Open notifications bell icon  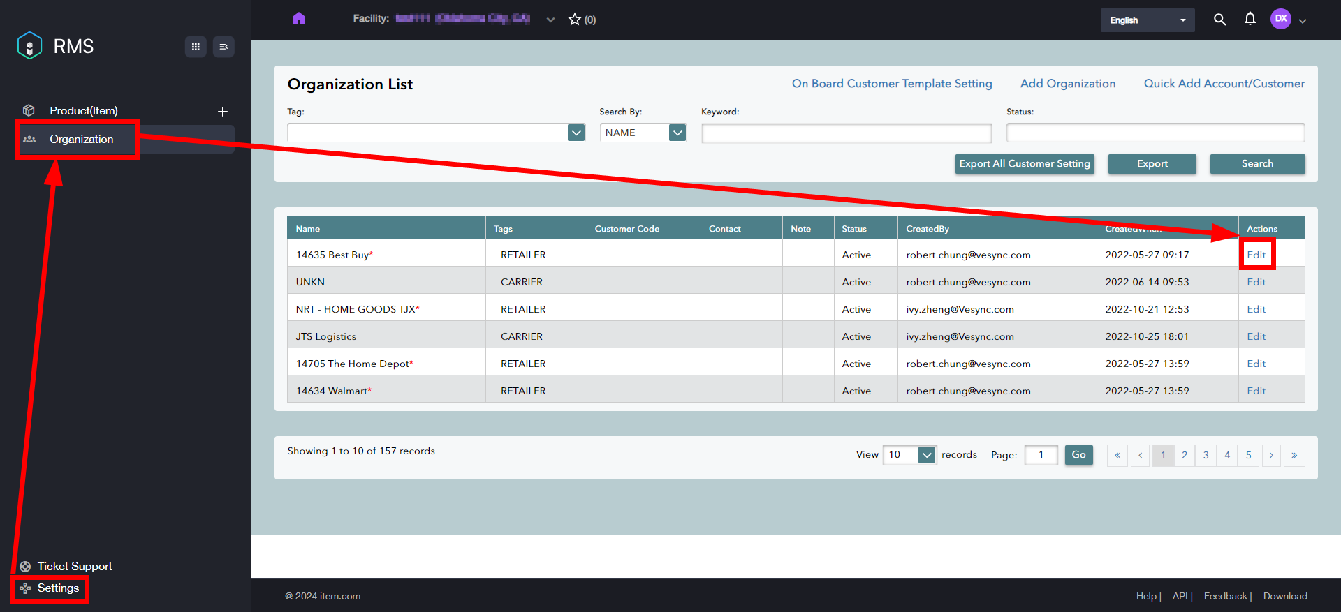click(1250, 20)
